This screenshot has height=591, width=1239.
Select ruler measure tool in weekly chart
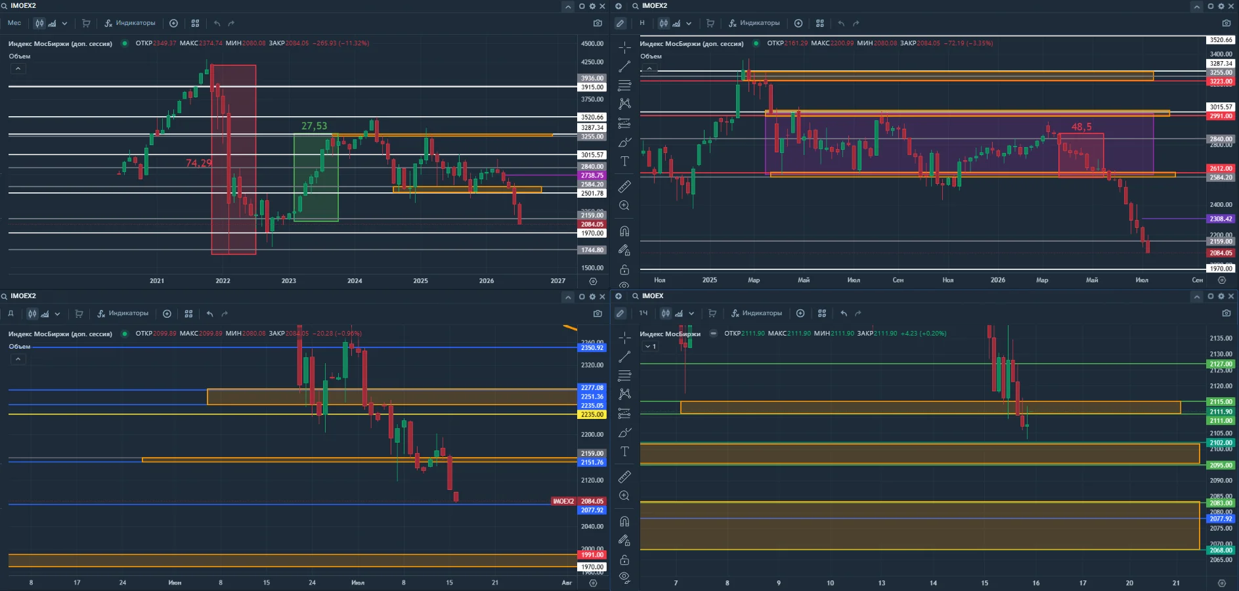coord(624,186)
